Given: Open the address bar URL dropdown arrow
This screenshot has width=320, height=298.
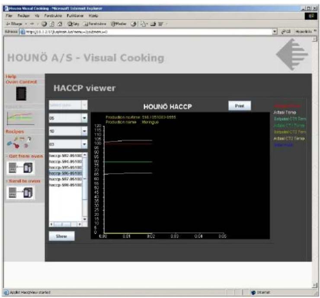Looking at the screenshot, I should click(275, 32).
